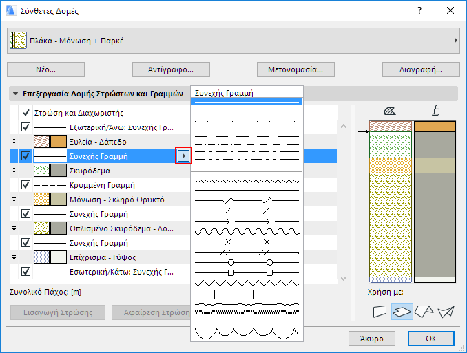The width and height of the screenshot is (467, 353).
Task: Click the Εισαγωγή Στρώσης button
Action: click(x=58, y=312)
